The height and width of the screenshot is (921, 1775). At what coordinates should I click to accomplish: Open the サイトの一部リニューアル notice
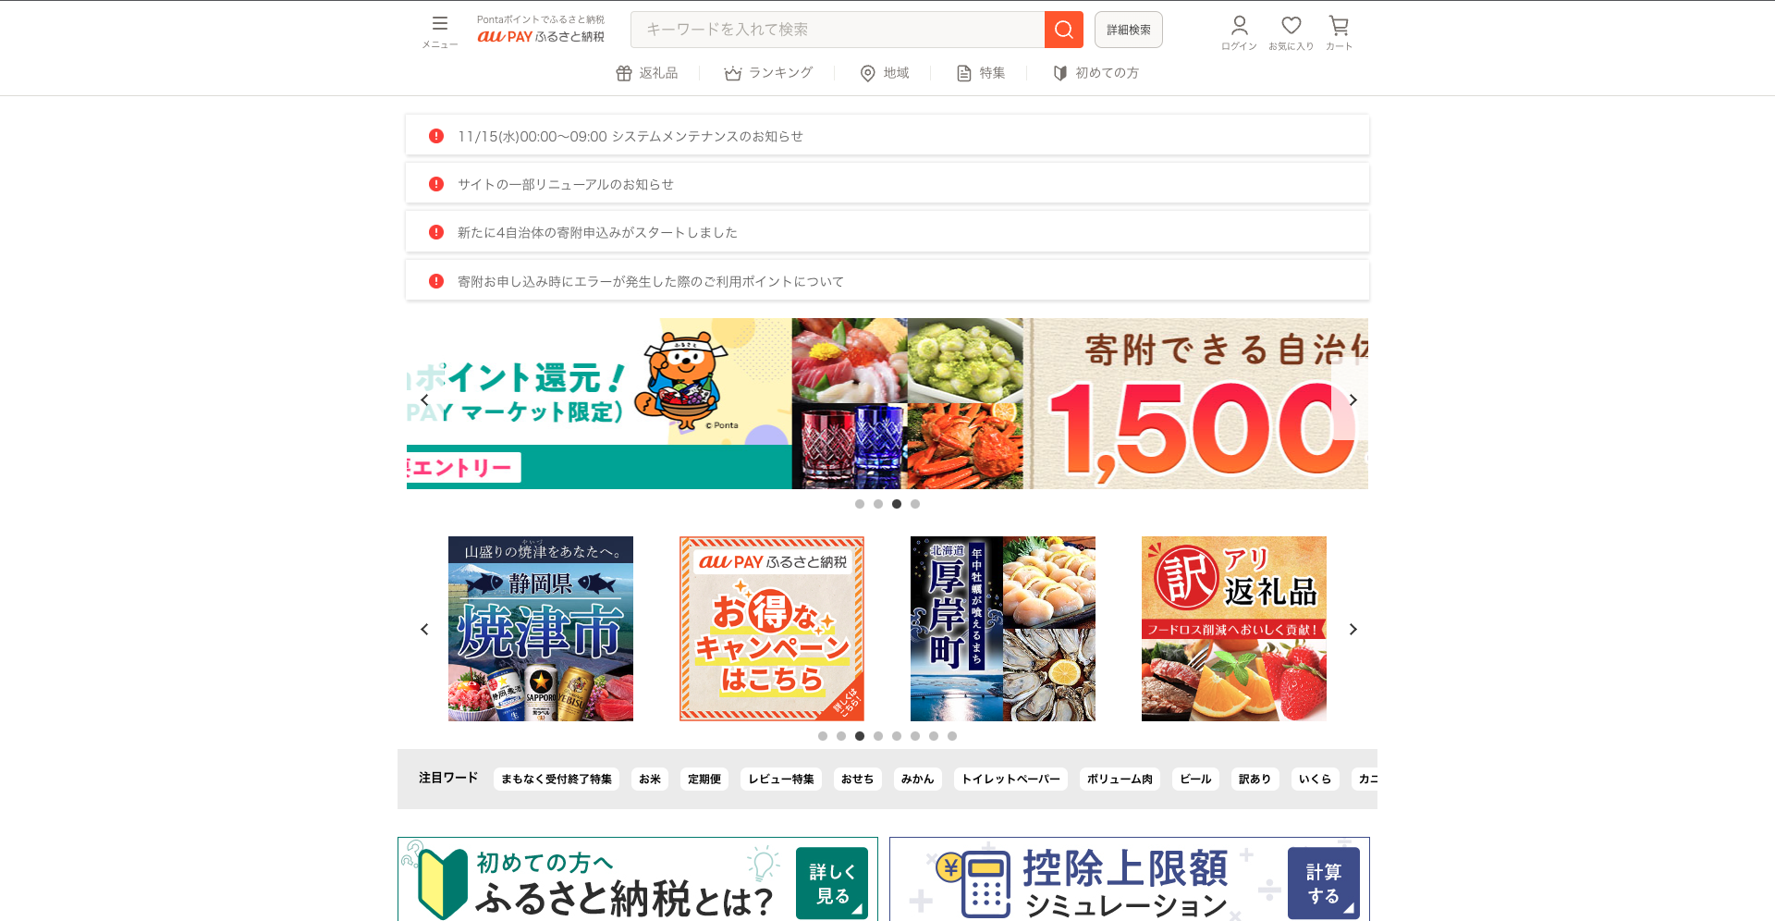(x=564, y=183)
